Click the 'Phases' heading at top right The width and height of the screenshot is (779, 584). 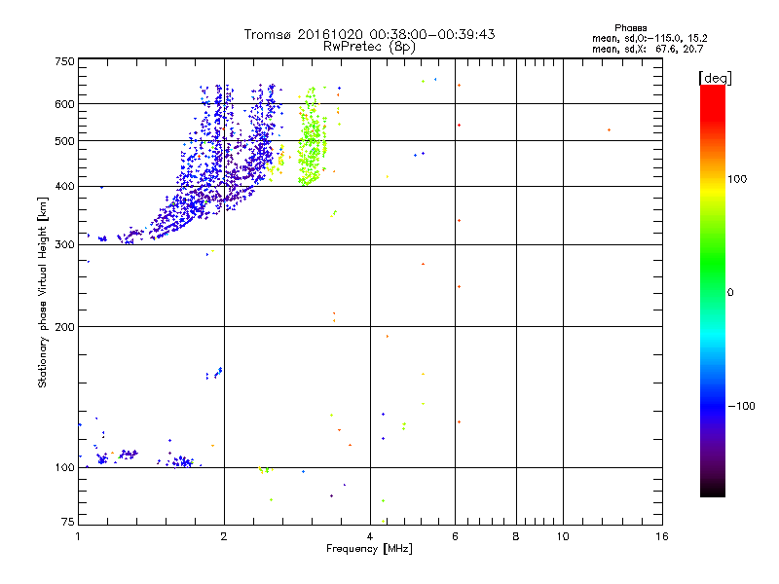click(x=630, y=28)
